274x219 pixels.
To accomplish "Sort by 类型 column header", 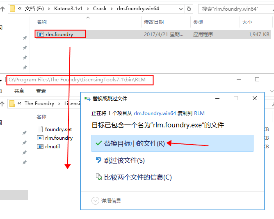I will click(x=198, y=22).
